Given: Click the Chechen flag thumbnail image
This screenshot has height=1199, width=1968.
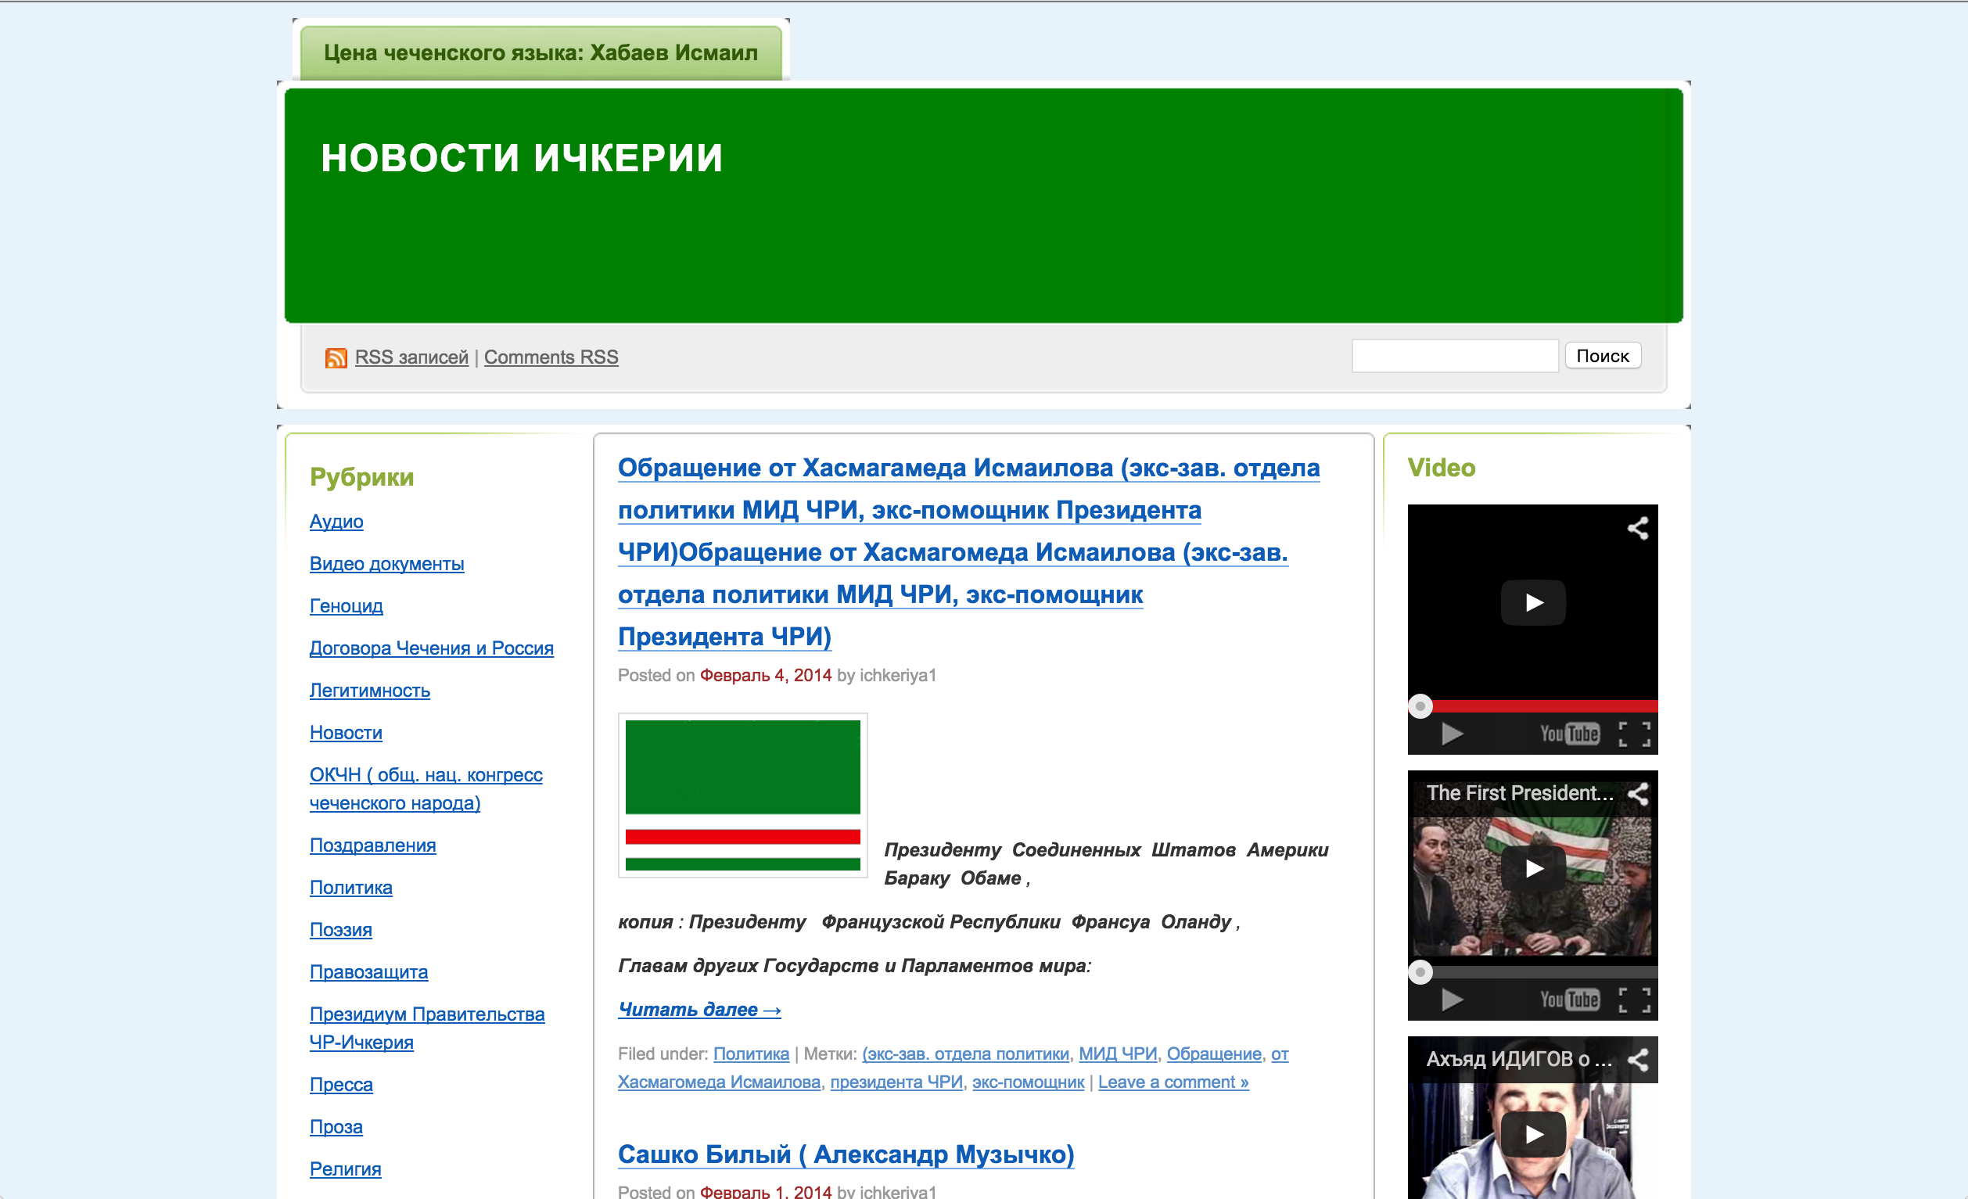Looking at the screenshot, I should (x=742, y=795).
